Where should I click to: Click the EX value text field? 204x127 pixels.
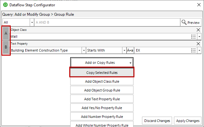(163, 50)
